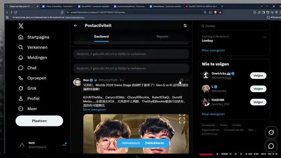Open the Postactiviteit filter settings icon
This screenshot has width=281, height=158.
(185, 25)
